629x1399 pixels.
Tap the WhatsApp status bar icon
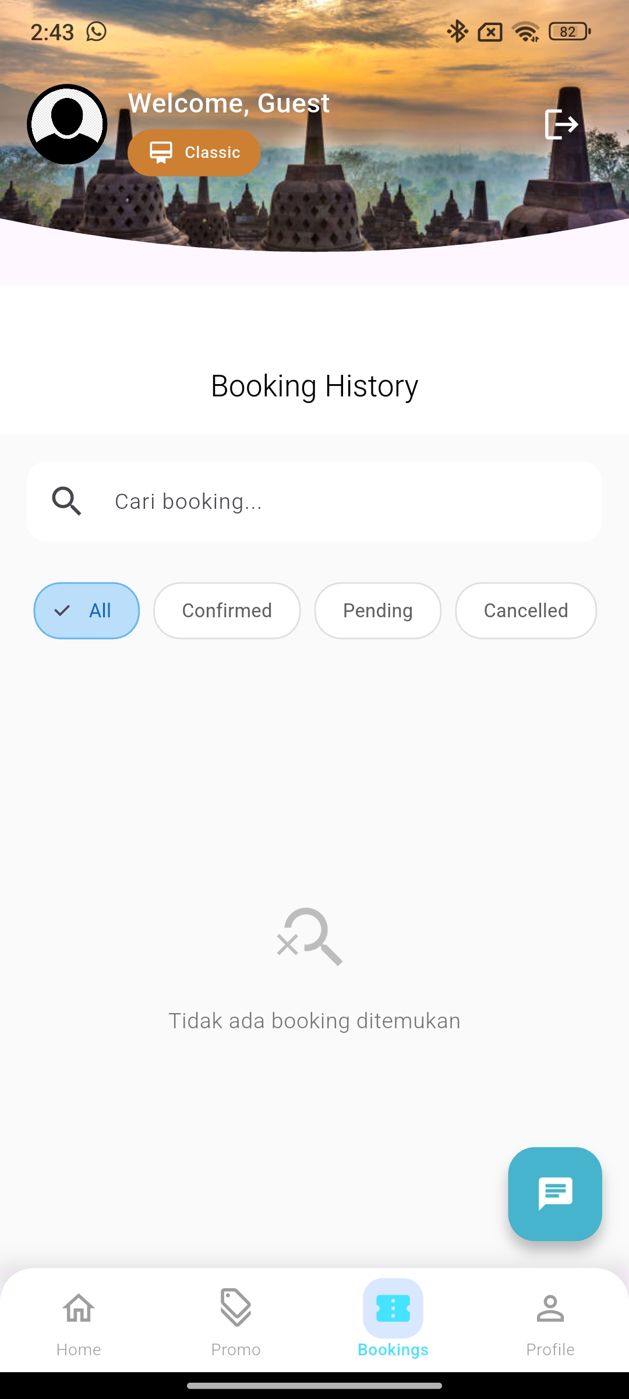97,31
